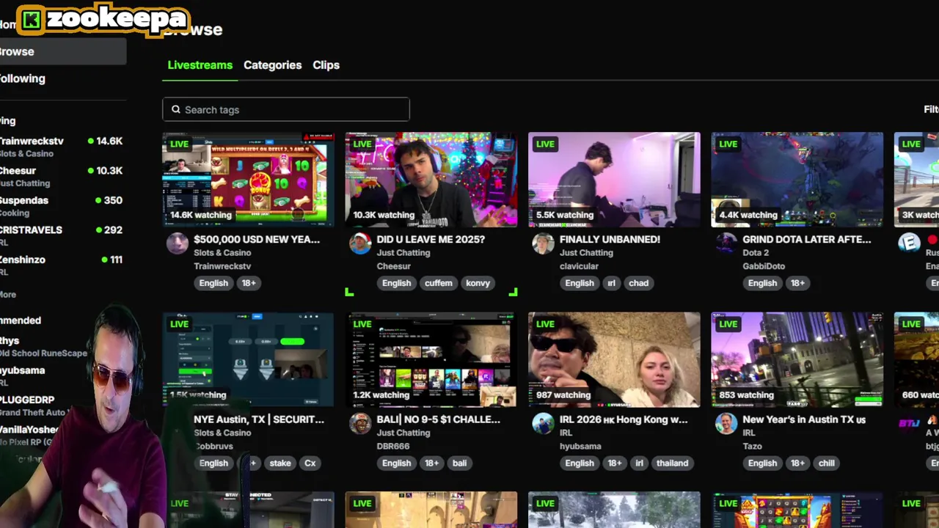Open DBR666 streamer avatar icon

click(360, 423)
